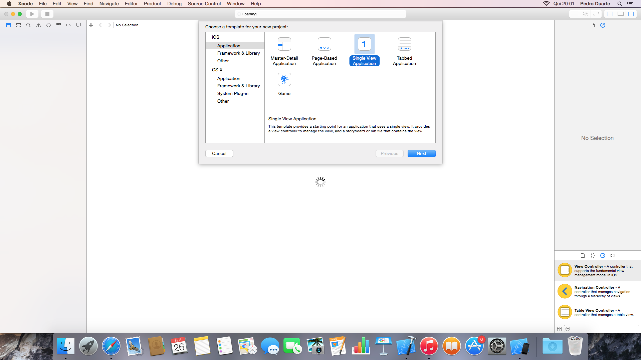Select System Plug-in category

tap(233, 94)
